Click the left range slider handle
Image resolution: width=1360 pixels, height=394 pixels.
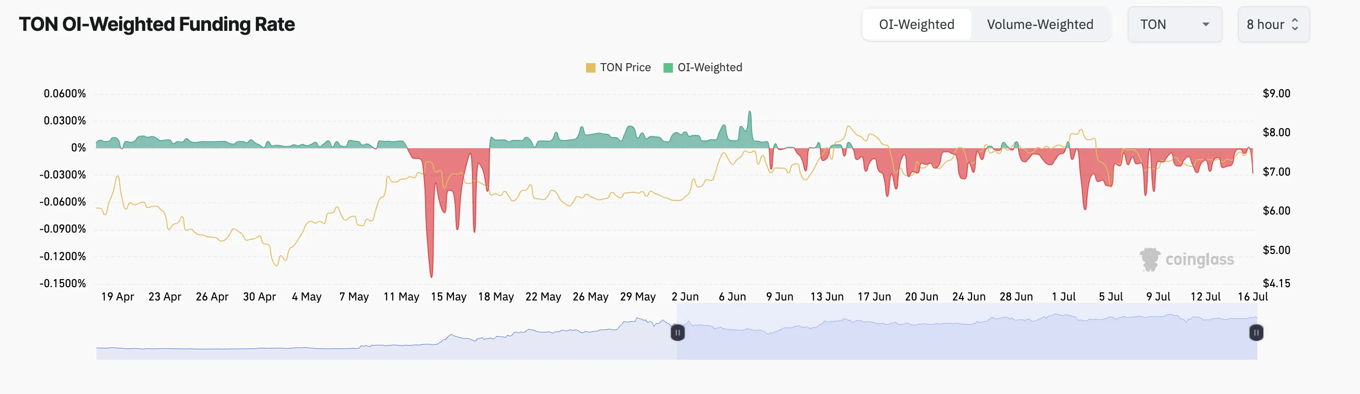[x=677, y=333]
